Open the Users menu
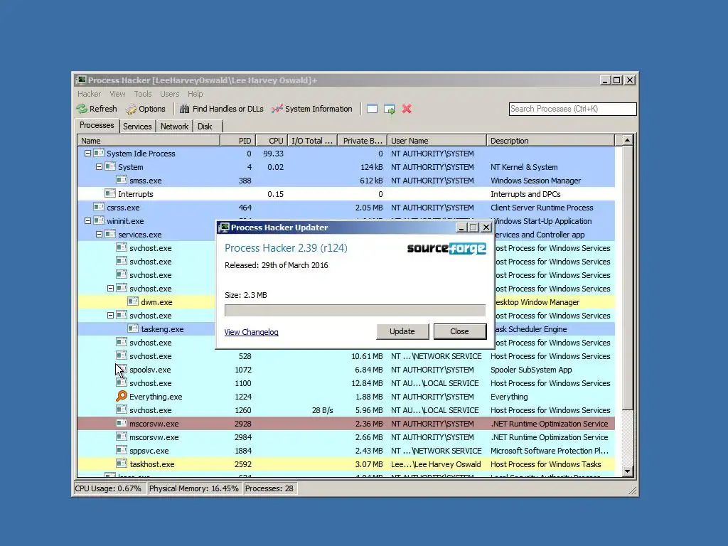The image size is (728, 546). coord(169,94)
